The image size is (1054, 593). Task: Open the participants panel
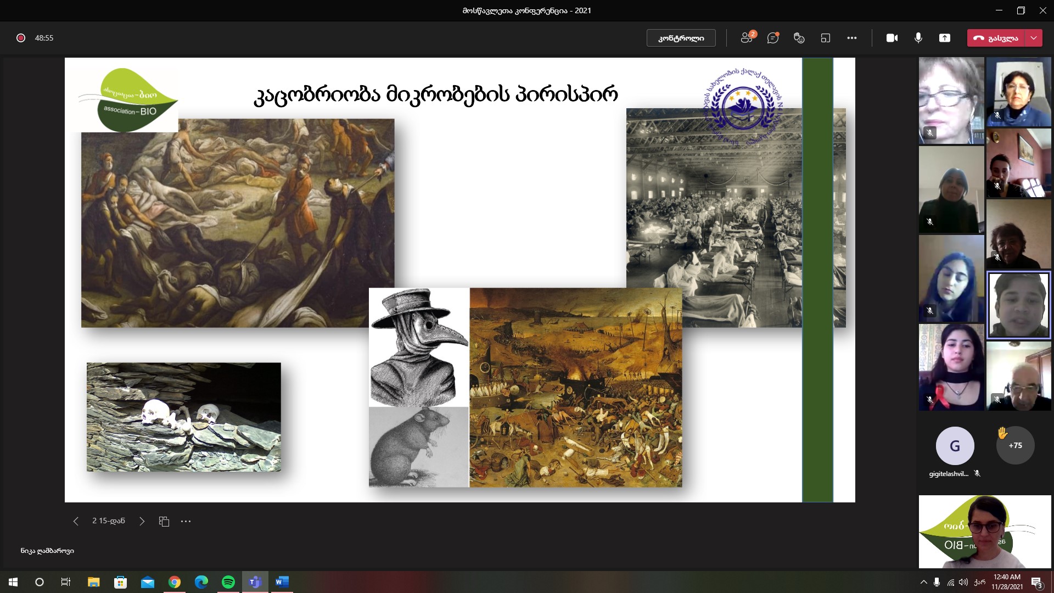pyautogui.click(x=747, y=38)
